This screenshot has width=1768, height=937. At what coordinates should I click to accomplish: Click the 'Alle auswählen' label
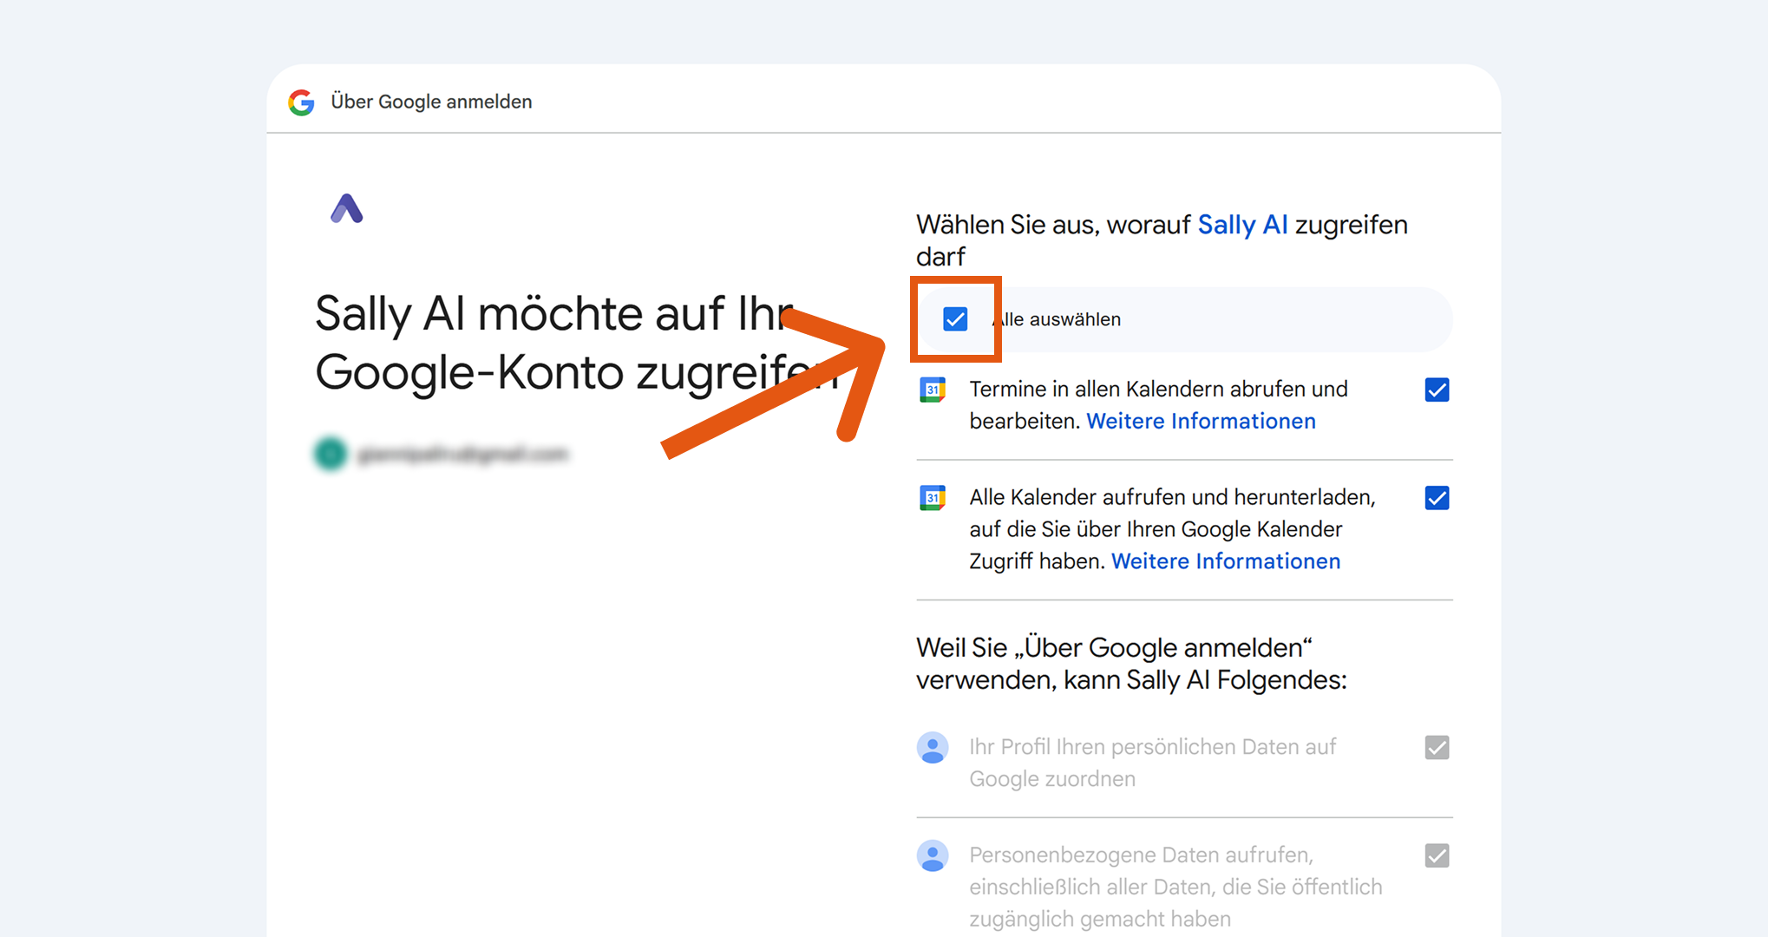pyautogui.click(x=1057, y=319)
